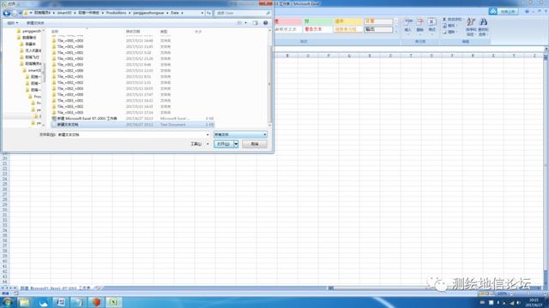Screen dimensions: 549x308
Task: Click the upload button beside cloud icon
Action: coord(508,11)
